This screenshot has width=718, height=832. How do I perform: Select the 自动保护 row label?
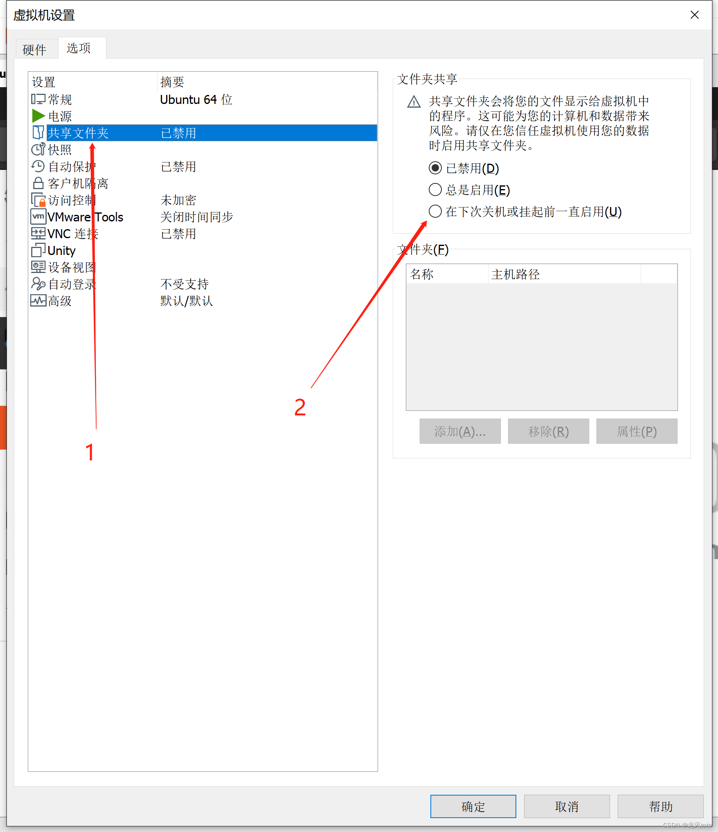(x=72, y=167)
